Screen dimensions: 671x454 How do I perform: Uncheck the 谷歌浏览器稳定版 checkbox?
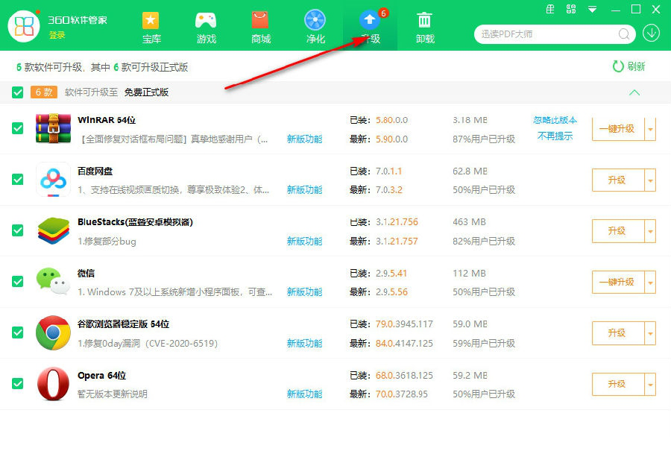coord(18,332)
